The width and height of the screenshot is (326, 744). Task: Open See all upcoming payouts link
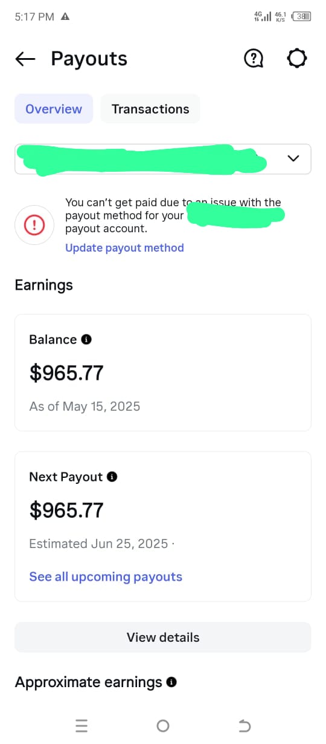click(x=106, y=577)
